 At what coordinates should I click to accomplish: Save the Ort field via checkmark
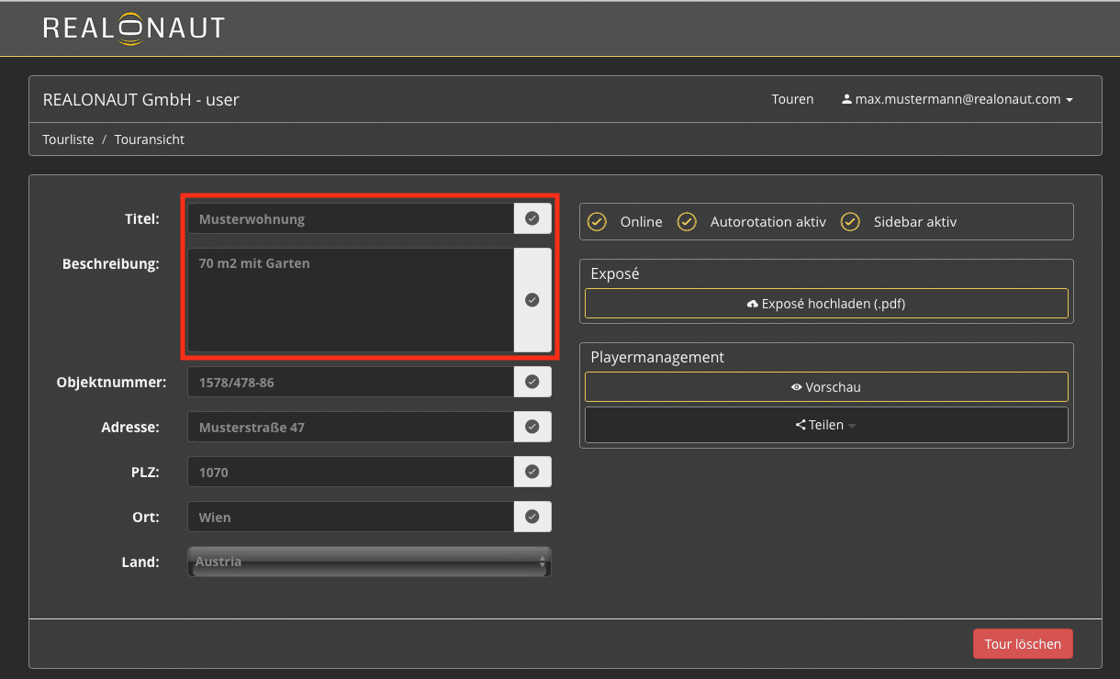pos(532,517)
